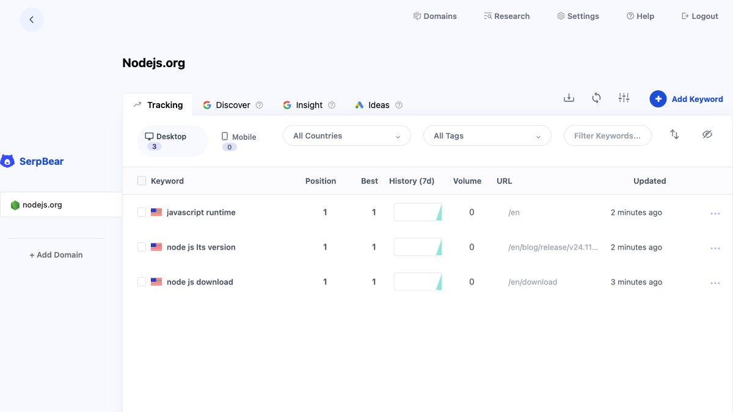Screen dimensions: 733x412
Task: Click US flag of javascript runtime row
Action: pyautogui.click(x=156, y=212)
